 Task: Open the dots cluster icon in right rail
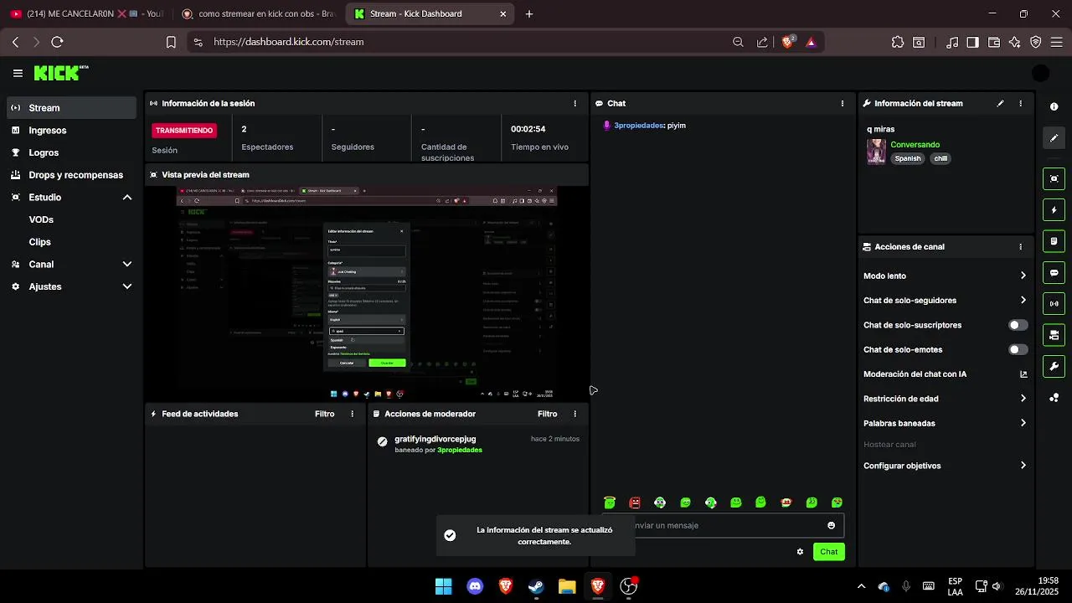pyautogui.click(x=1054, y=398)
